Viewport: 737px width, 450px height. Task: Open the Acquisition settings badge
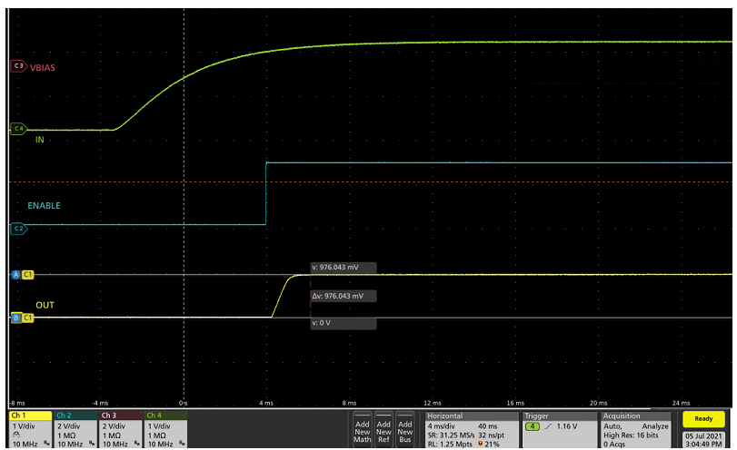point(635,429)
